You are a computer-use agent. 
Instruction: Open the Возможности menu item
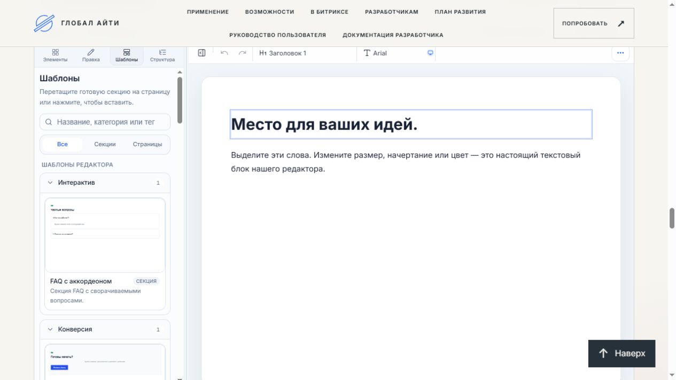tap(270, 12)
